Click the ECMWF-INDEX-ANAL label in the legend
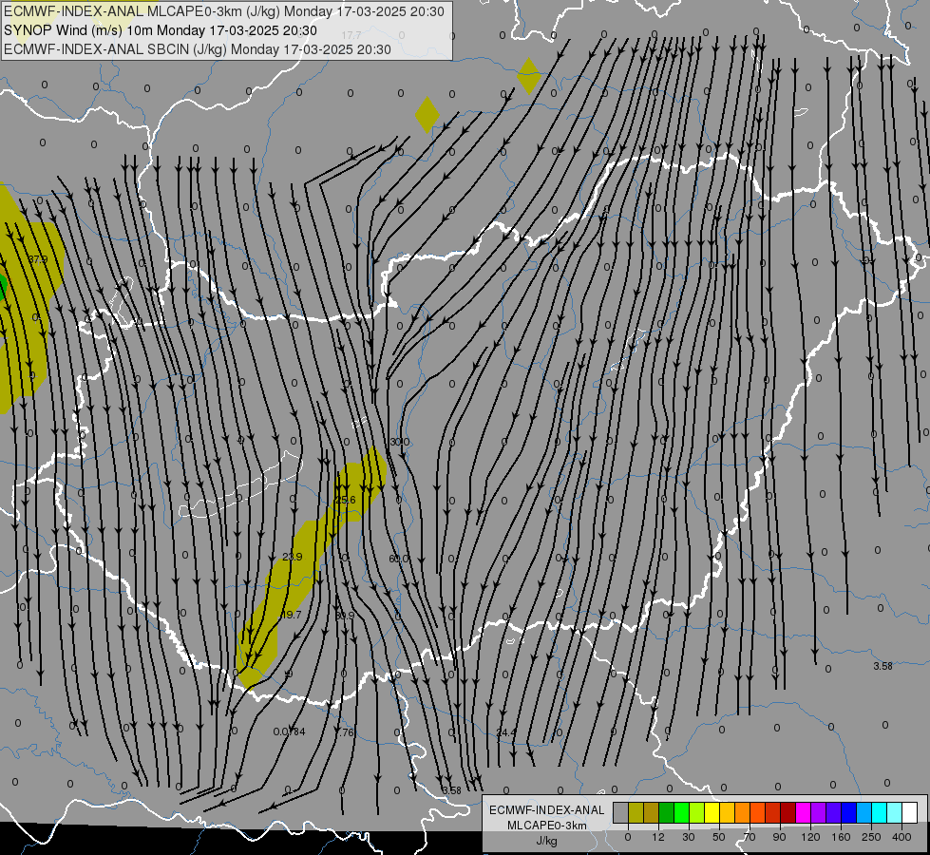This screenshot has height=855, width=930. pos(547,810)
